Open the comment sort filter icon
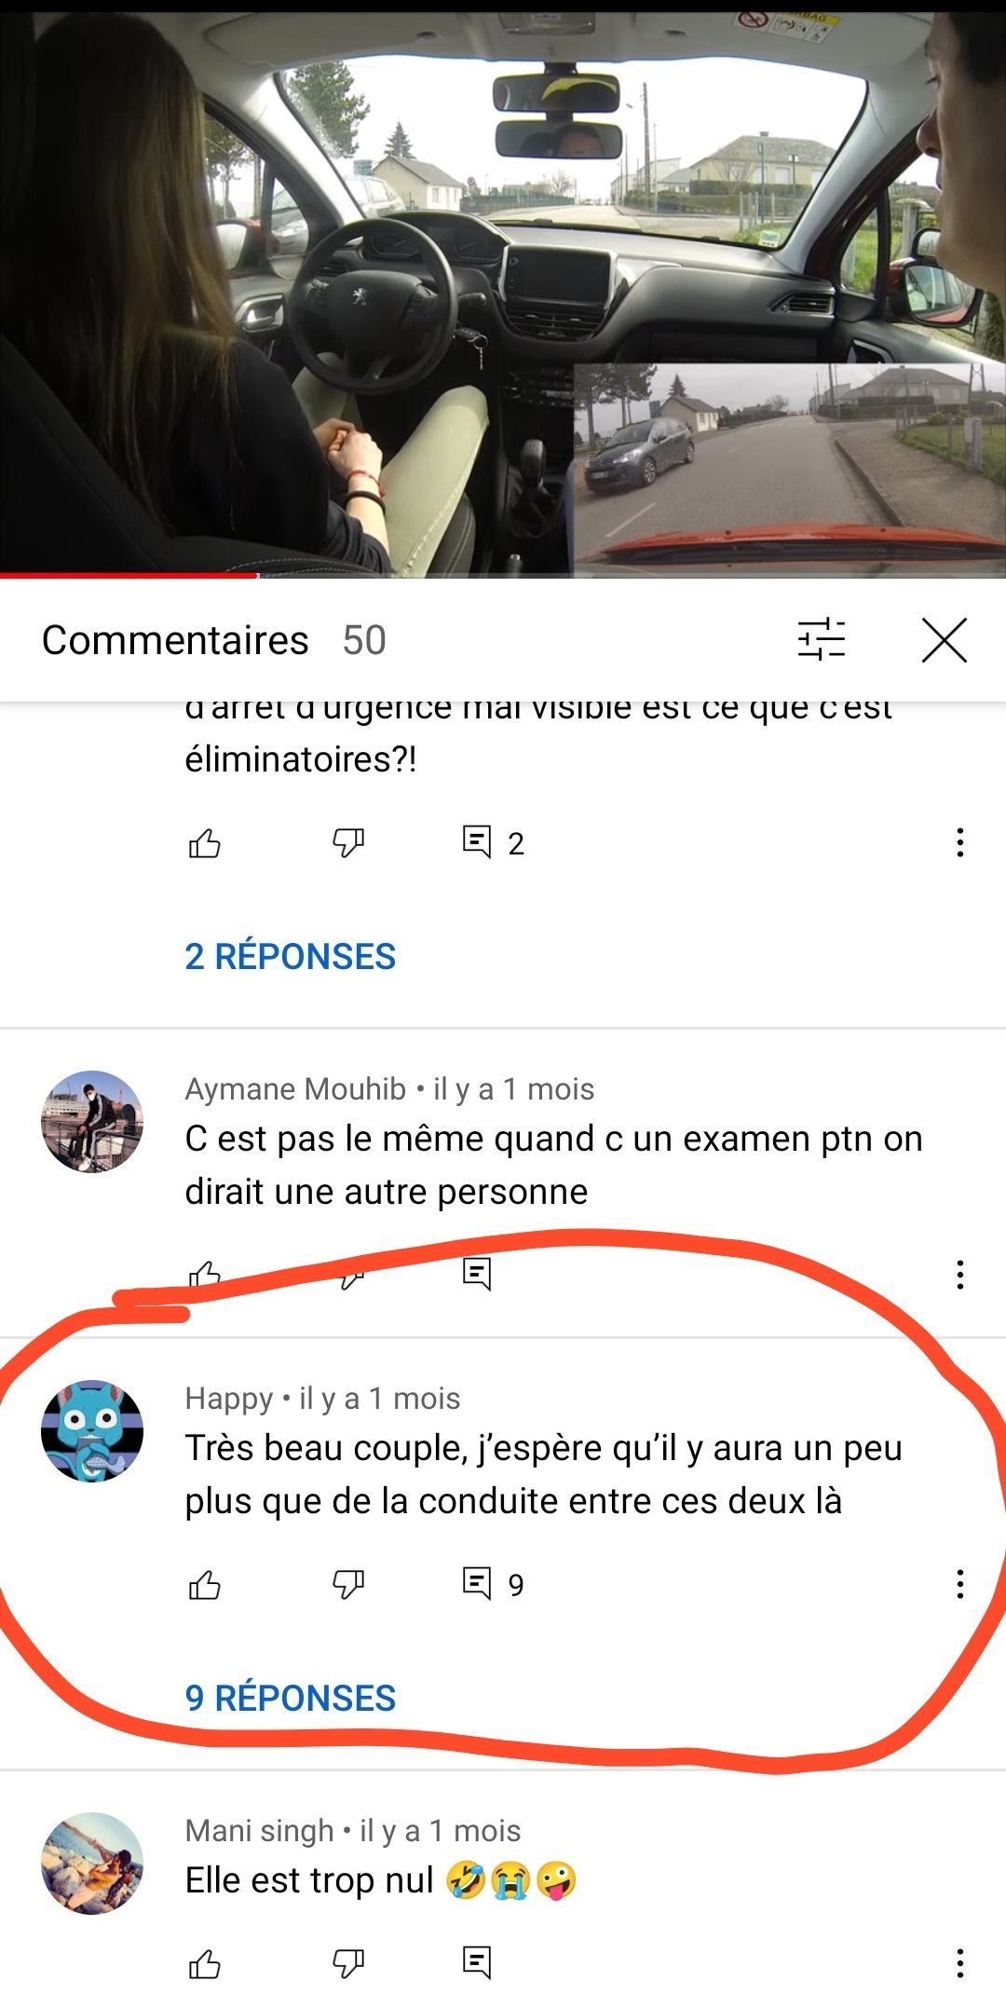Viewport: 1006px width, 2008px height. [821, 640]
